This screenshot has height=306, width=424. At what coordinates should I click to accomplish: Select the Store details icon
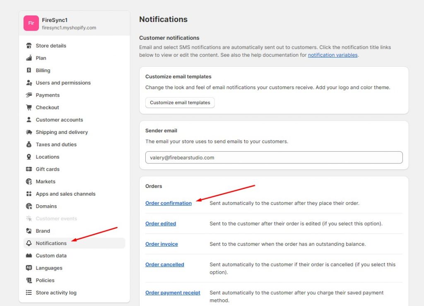click(x=29, y=46)
